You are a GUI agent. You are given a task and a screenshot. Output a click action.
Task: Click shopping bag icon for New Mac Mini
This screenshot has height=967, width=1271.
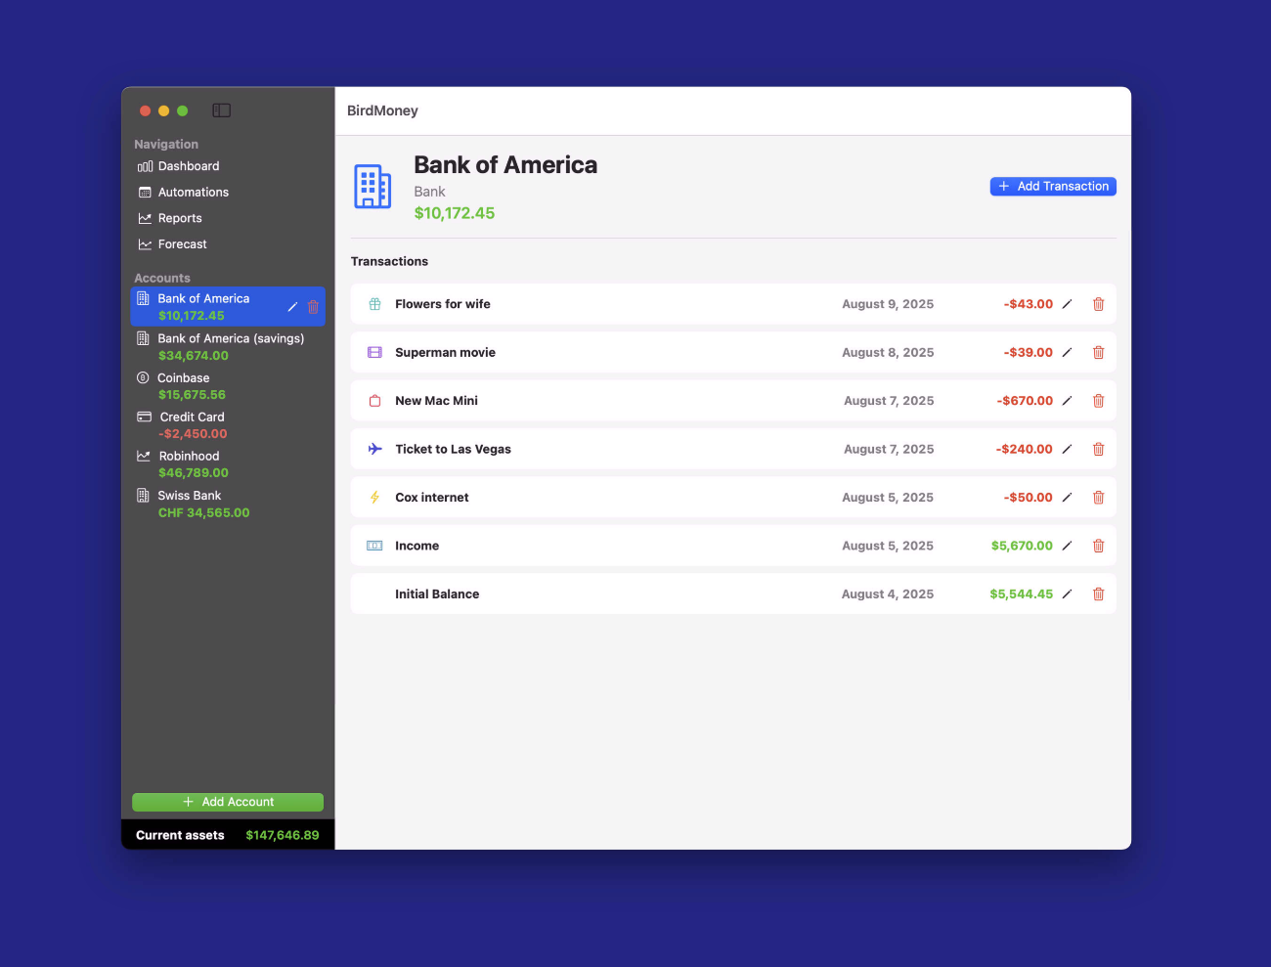tap(374, 401)
